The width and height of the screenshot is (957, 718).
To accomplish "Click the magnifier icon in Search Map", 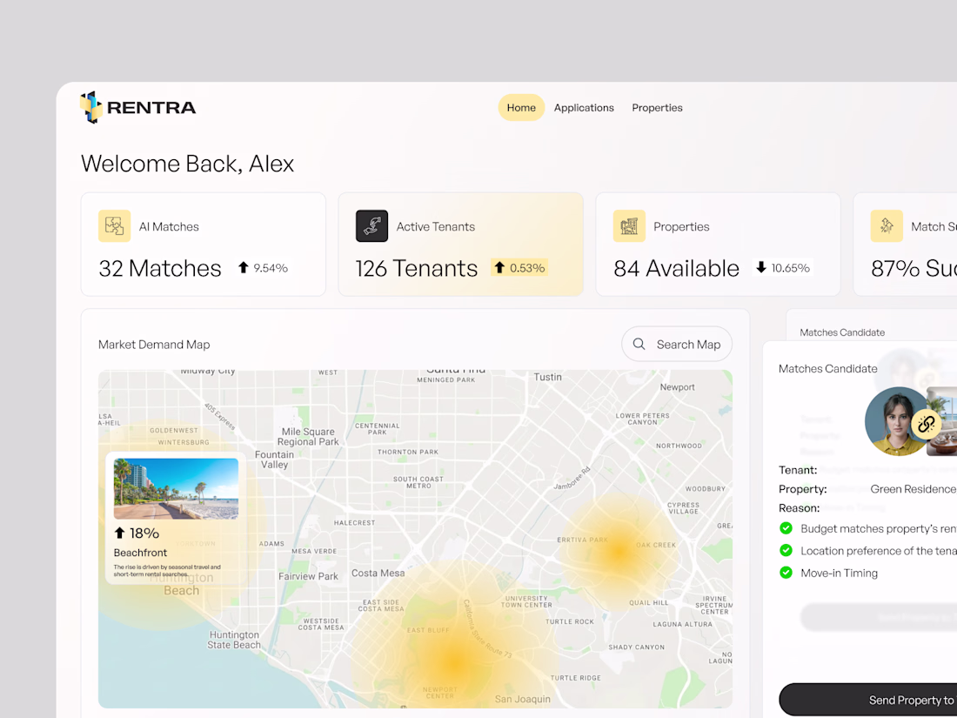I will tap(639, 345).
